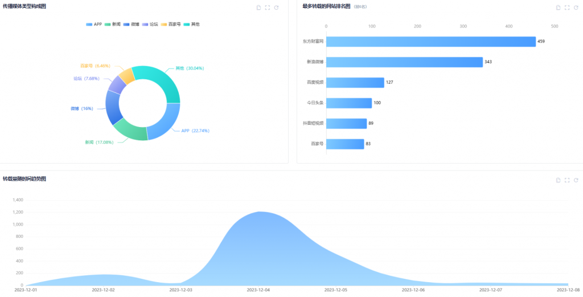Open data view for media type donut chart
583x297 pixels.
[x=259, y=7]
